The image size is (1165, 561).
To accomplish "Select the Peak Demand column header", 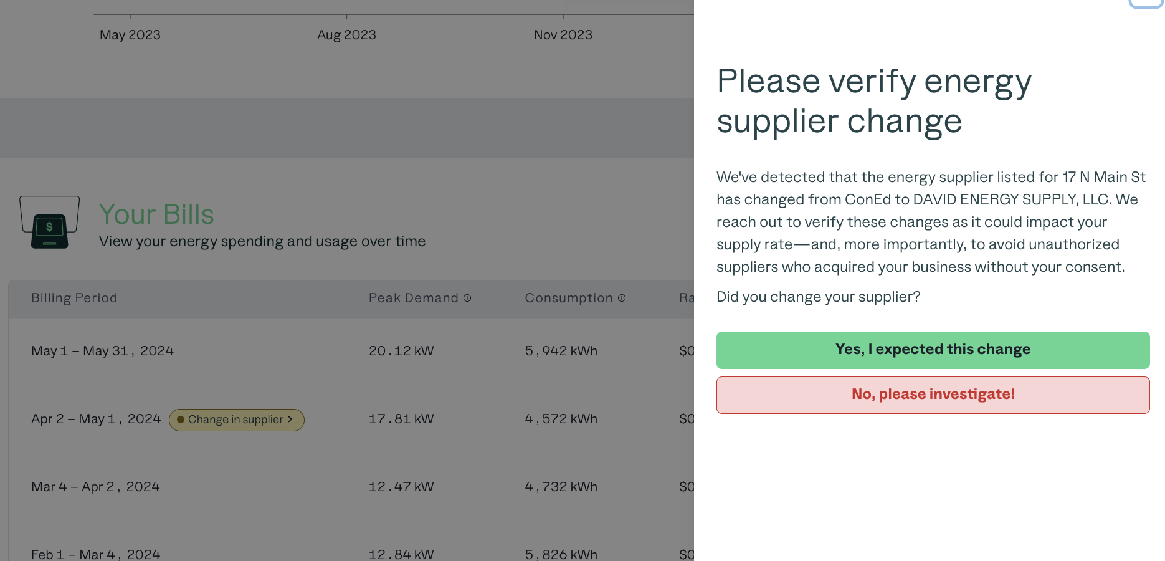I will coord(414,298).
